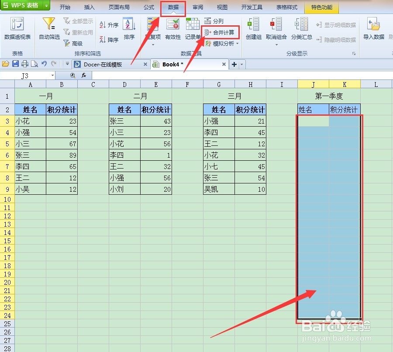Switch to the 开始 ribbon tab

pyautogui.click(x=65, y=7)
